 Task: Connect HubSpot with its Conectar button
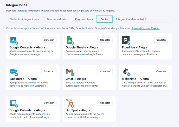point(105,103)
